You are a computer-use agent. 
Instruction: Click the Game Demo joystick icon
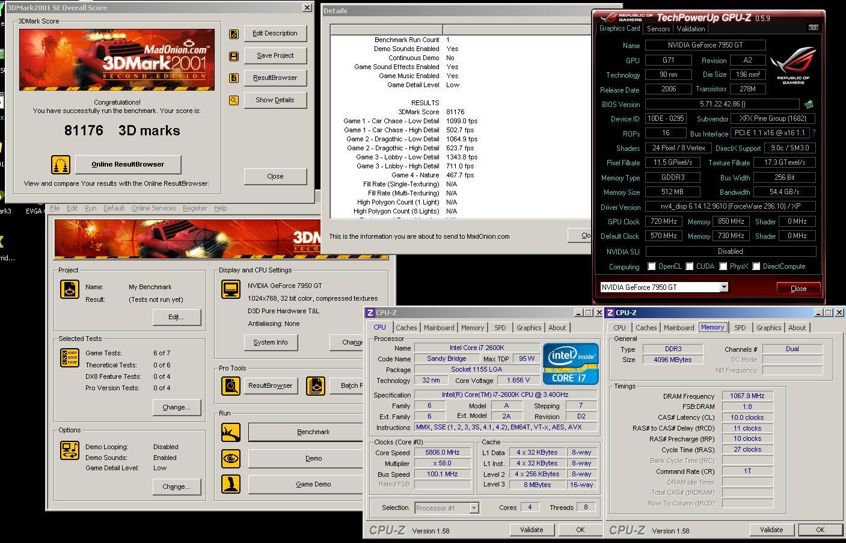tap(231, 484)
